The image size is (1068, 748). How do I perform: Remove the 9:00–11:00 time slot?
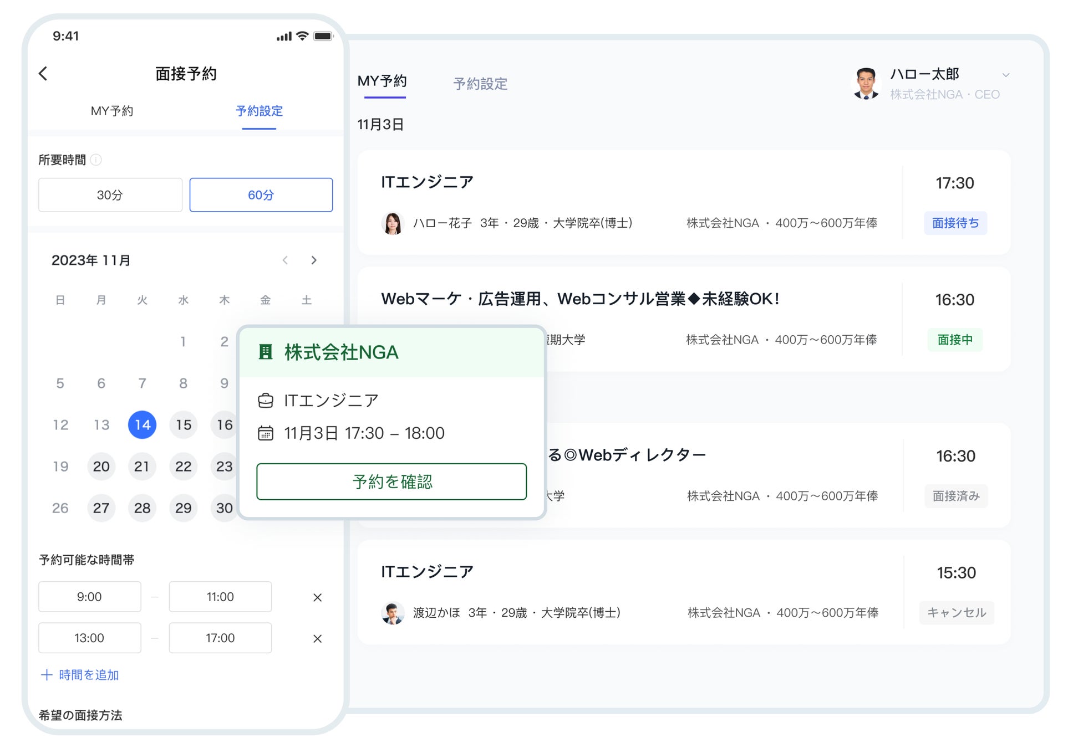[317, 597]
